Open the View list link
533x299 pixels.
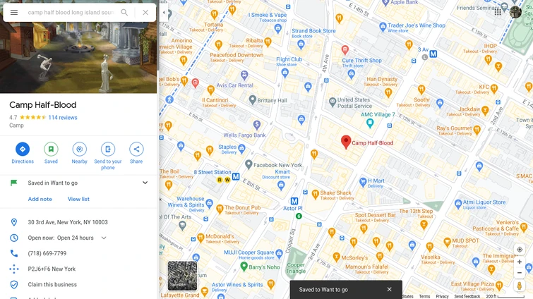pyautogui.click(x=78, y=200)
